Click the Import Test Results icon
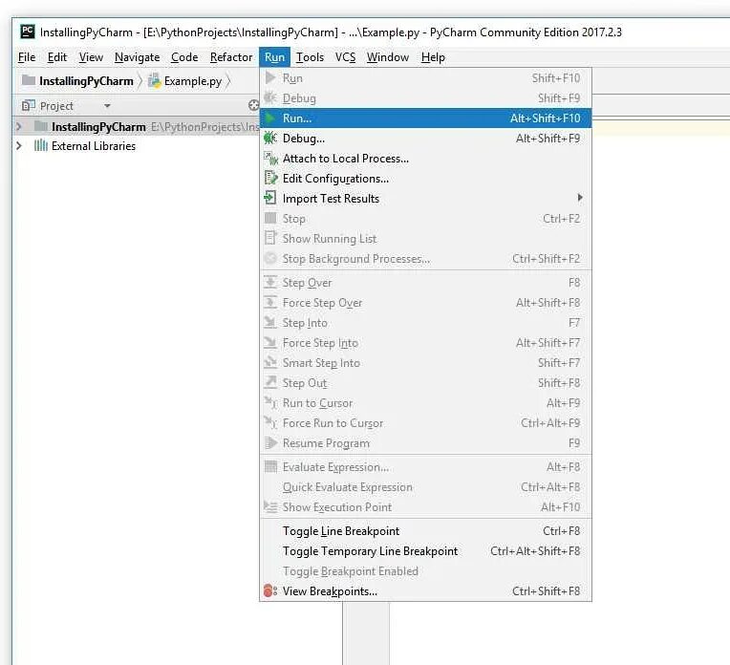 [x=270, y=199]
